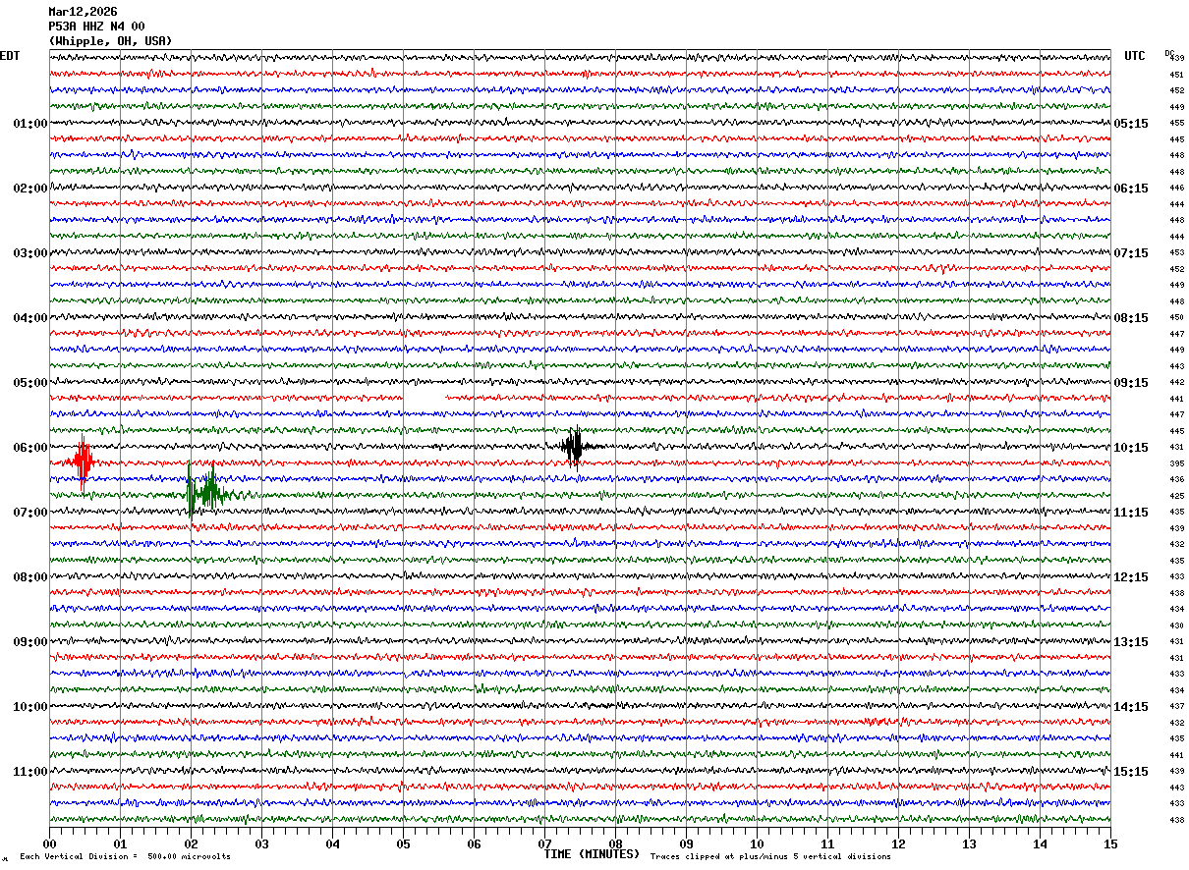Click the 01:00 EDT row label
Screen dimensions: 1189x870
click(29, 124)
